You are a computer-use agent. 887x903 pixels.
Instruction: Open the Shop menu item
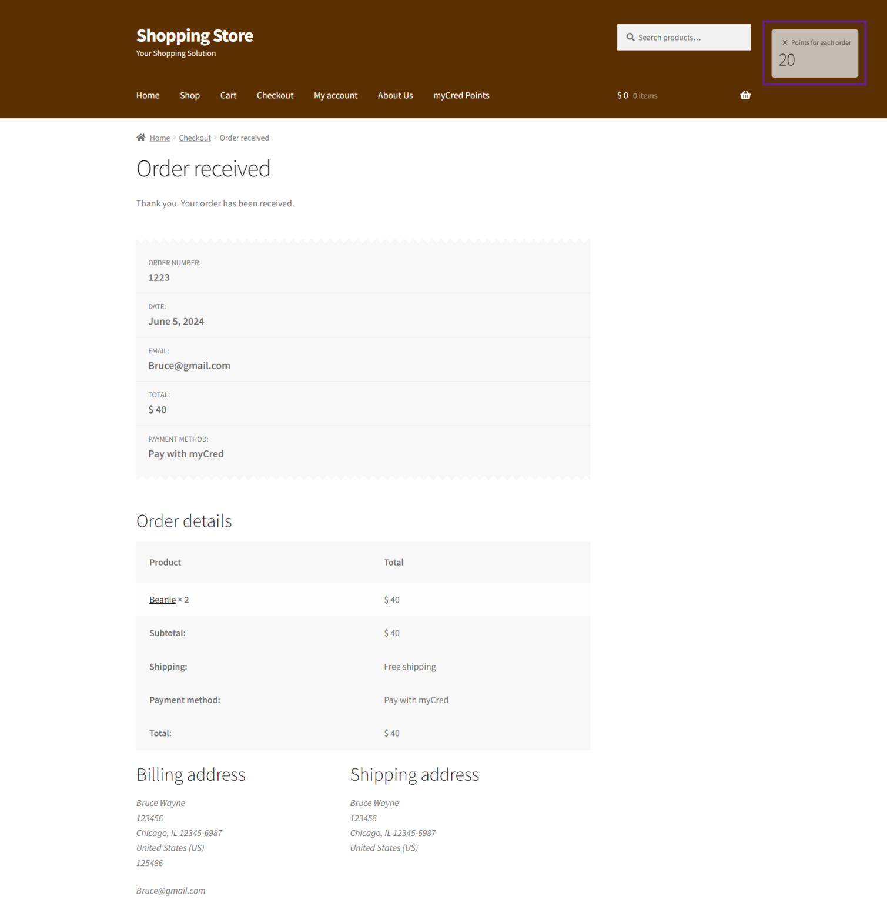(x=189, y=95)
